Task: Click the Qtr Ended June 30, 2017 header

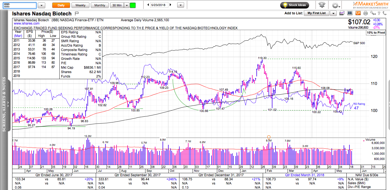Action: (x=54, y=175)
